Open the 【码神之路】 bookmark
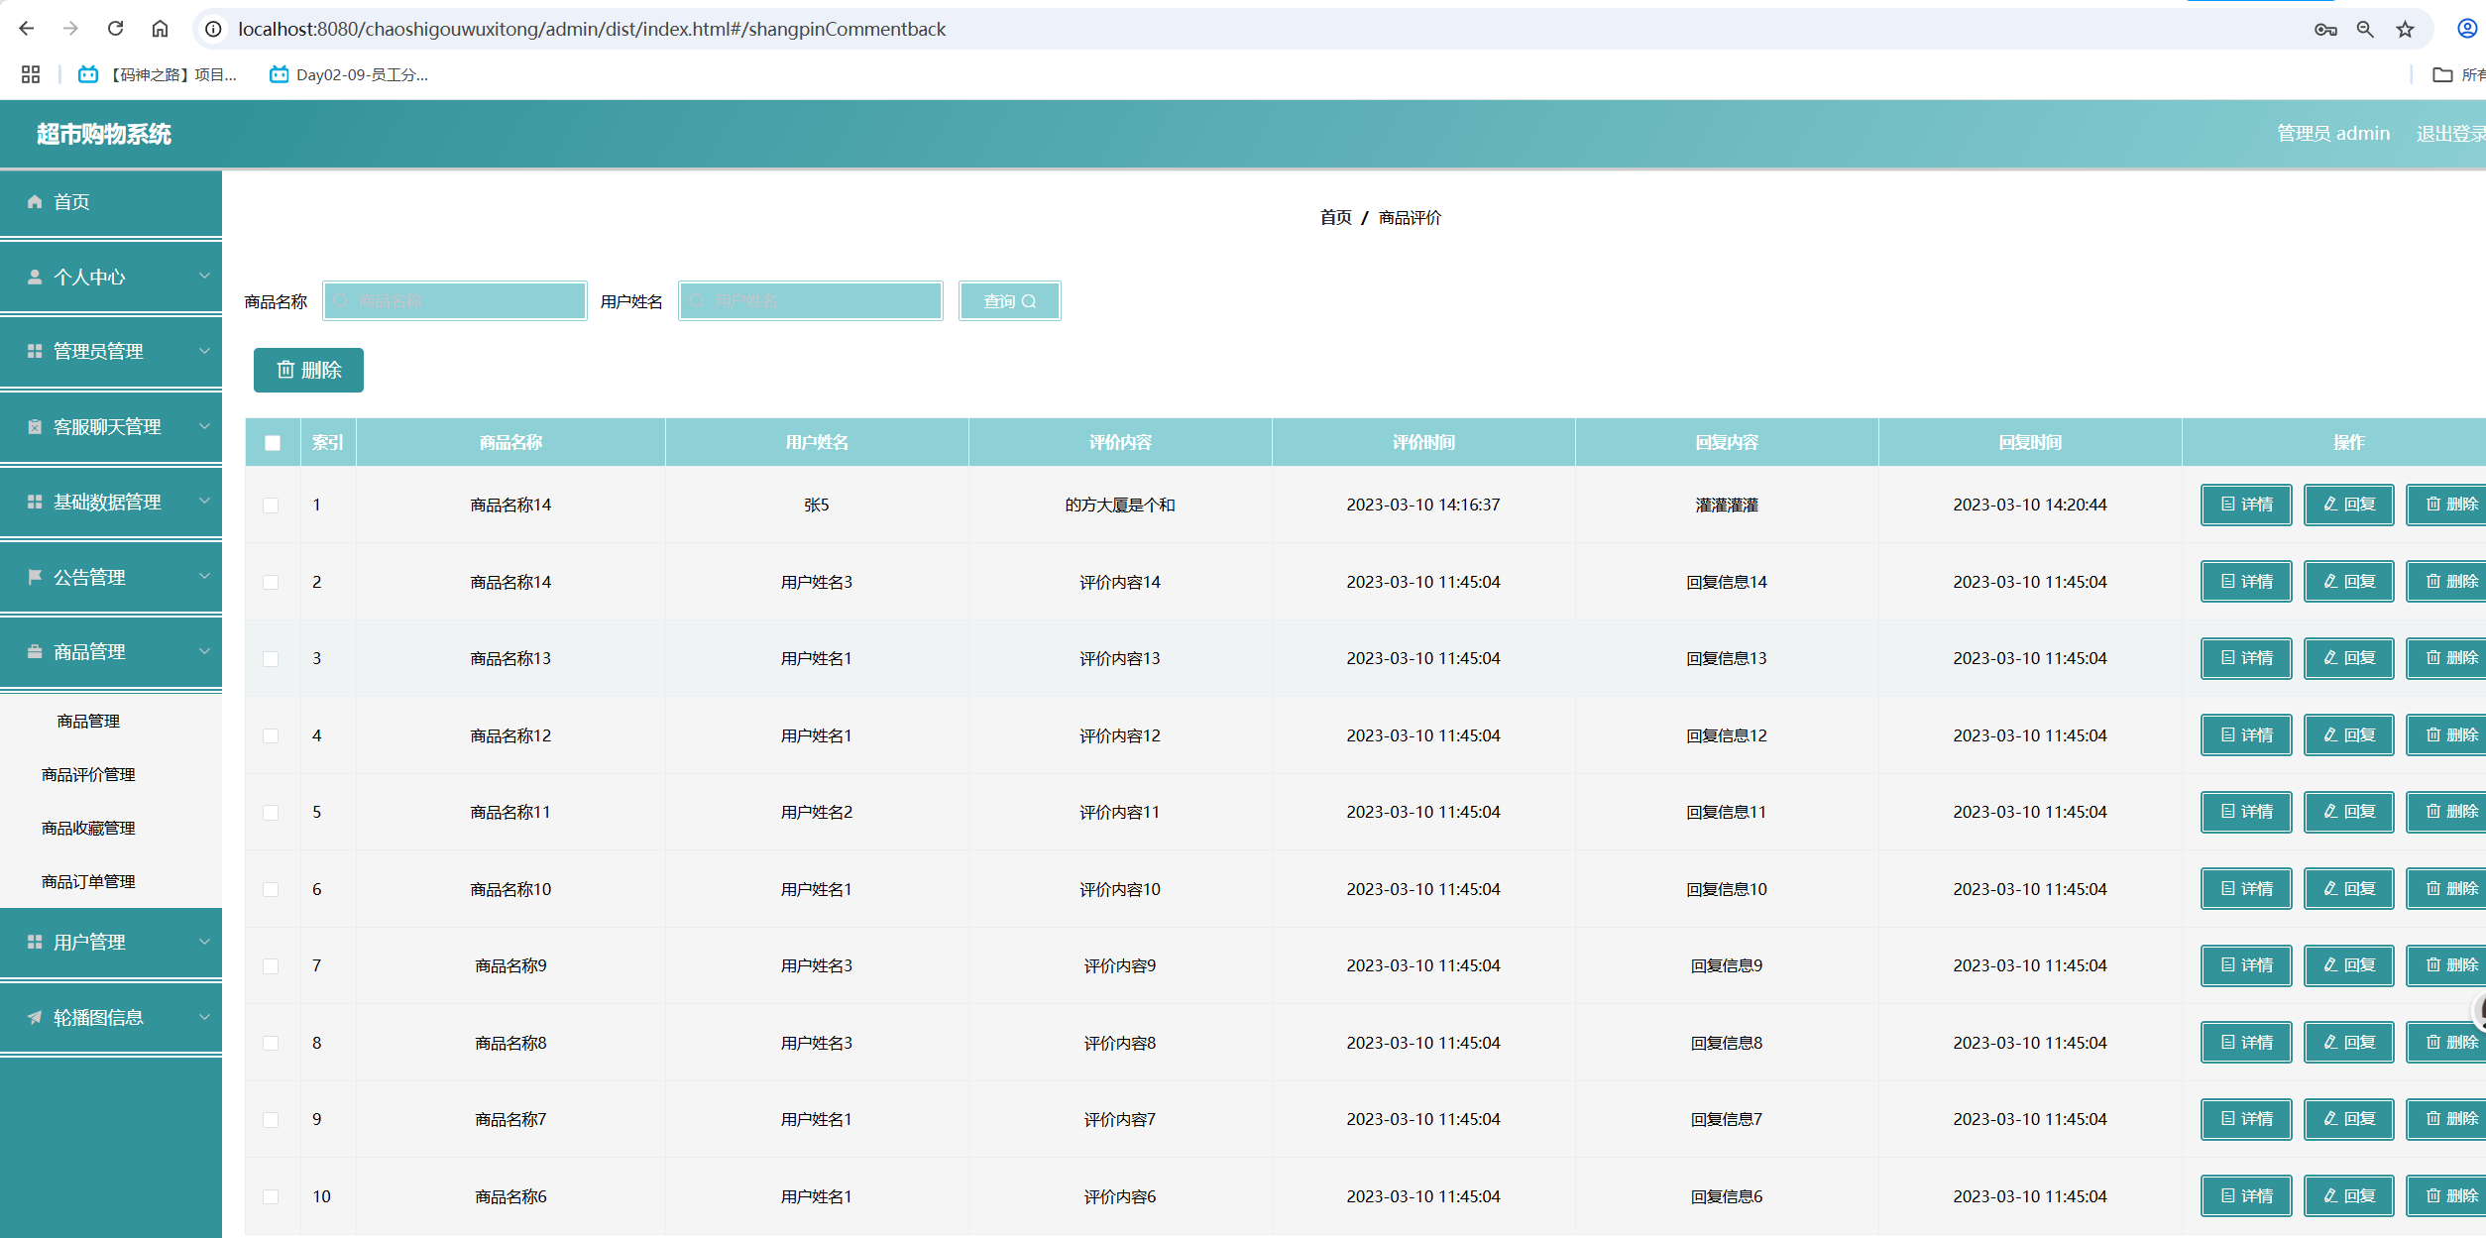 (158, 74)
